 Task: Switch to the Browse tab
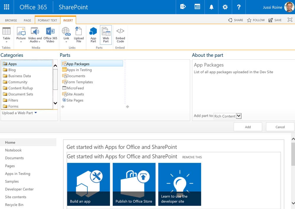pyautogui.click(x=11, y=20)
